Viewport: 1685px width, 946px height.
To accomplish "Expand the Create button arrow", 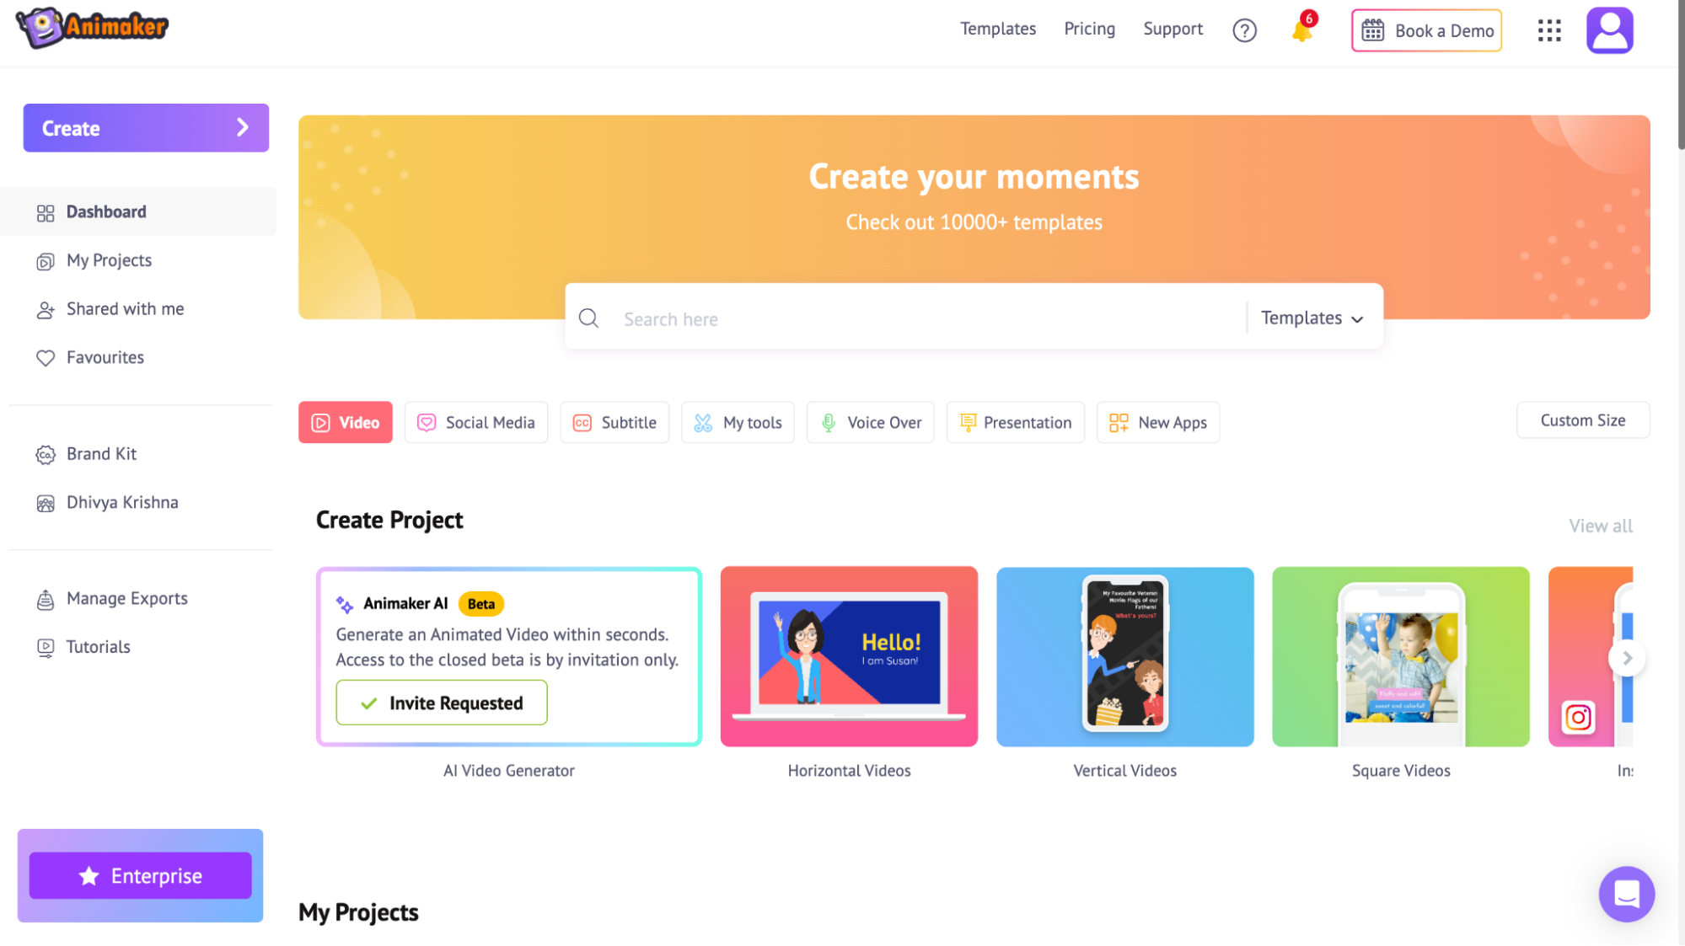I will [243, 127].
